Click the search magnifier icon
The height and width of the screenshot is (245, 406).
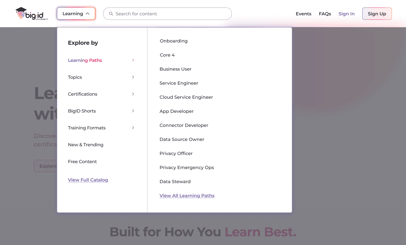[111, 14]
